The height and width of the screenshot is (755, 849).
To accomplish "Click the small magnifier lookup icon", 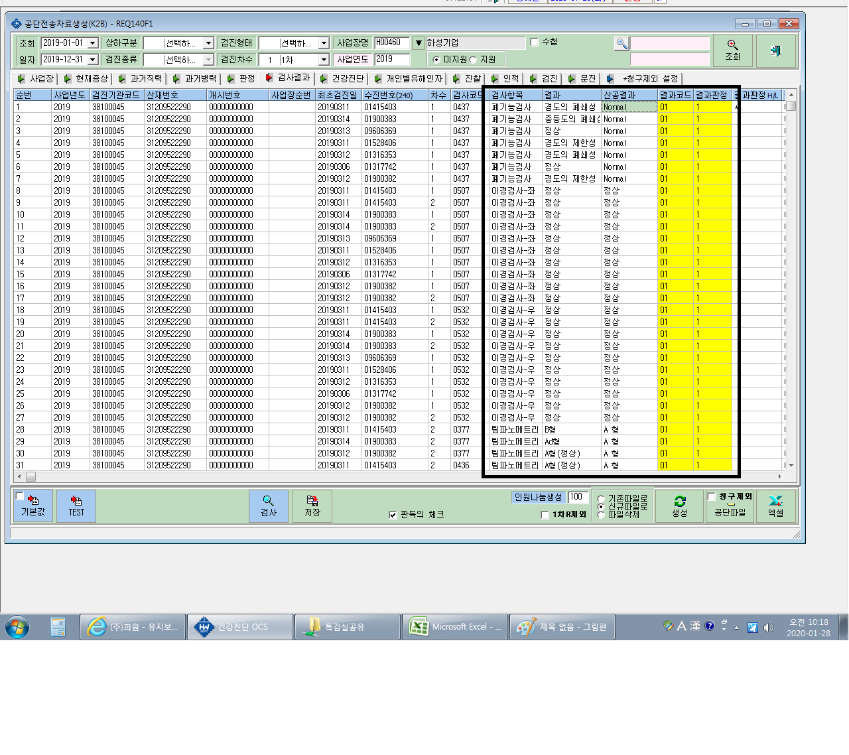I will [x=621, y=44].
